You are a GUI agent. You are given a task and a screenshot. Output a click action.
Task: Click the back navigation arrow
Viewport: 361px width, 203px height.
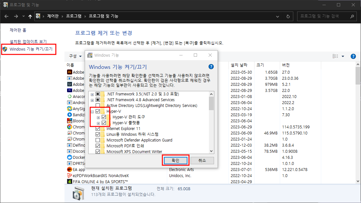[x=6, y=16]
